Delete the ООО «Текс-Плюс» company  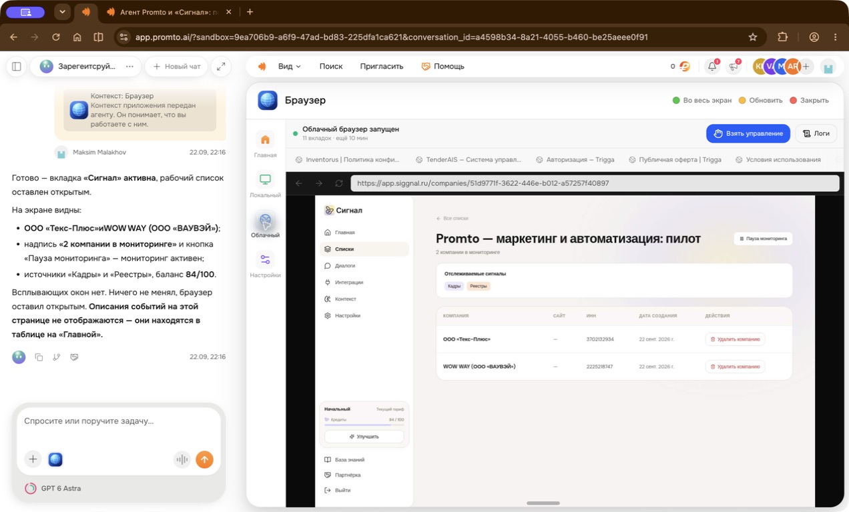coord(735,339)
